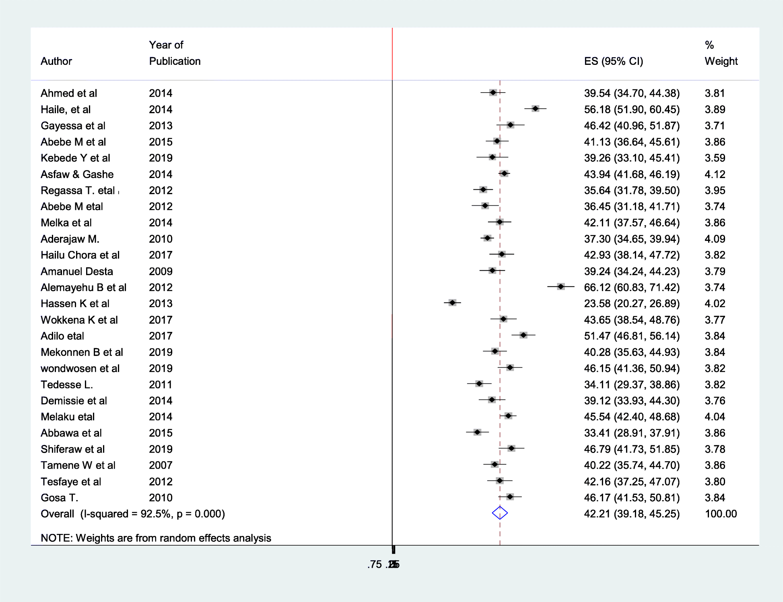Screen dimensions: 783x602
Task: Select author 'Hassen K et al'
Action: [75, 304]
